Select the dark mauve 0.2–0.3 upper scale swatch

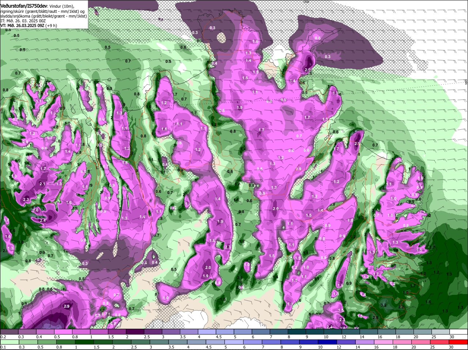coord(9,331)
